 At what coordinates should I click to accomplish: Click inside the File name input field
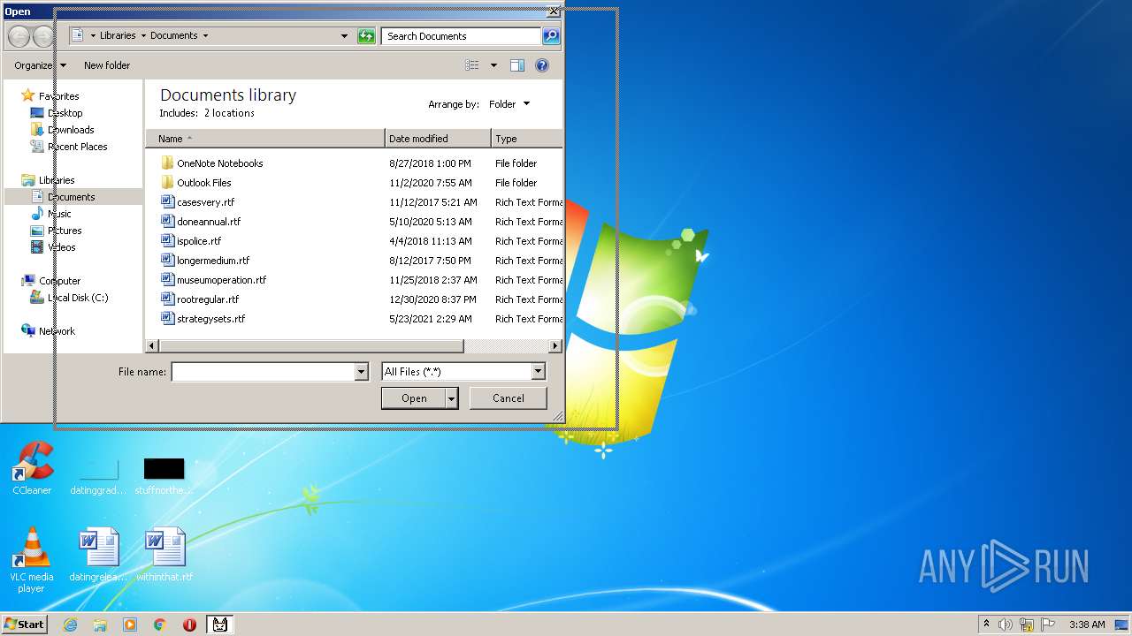click(263, 372)
